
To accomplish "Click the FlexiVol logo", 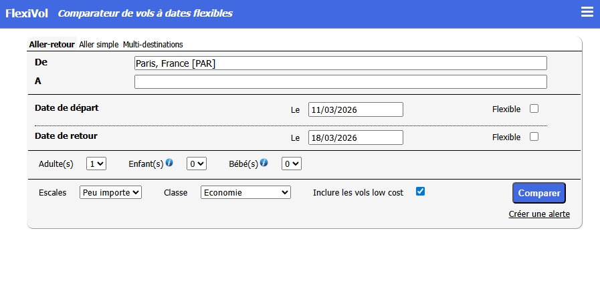I will pyautogui.click(x=28, y=13).
